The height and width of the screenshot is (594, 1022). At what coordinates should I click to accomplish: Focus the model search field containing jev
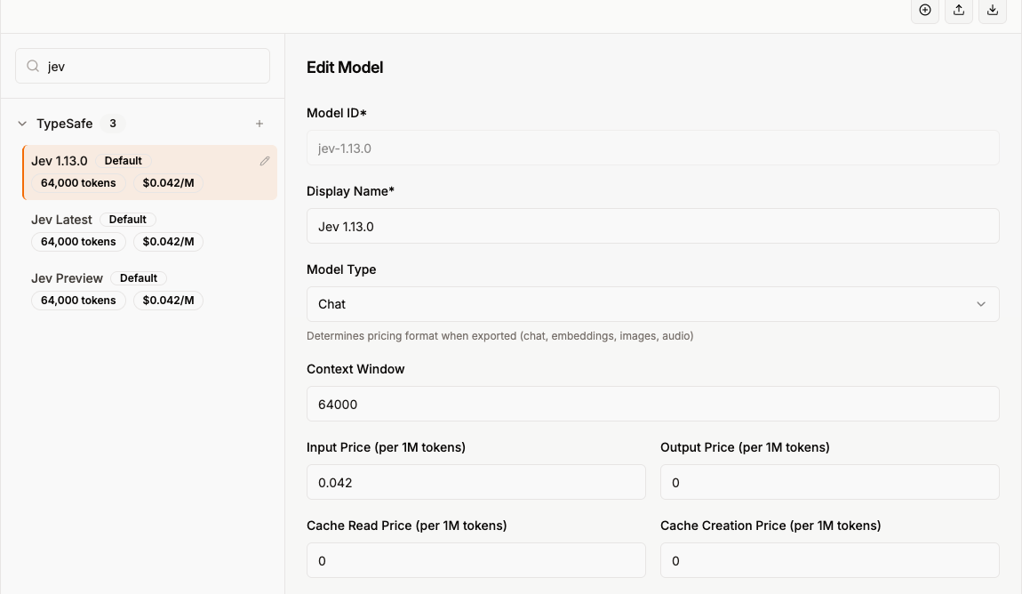click(143, 66)
